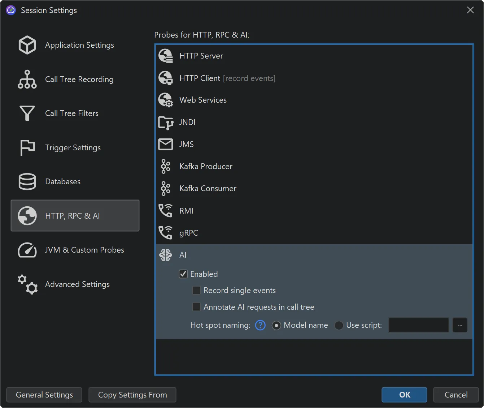The image size is (484, 408).
Task: Select the JMS envelope icon
Action: pos(166,144)
